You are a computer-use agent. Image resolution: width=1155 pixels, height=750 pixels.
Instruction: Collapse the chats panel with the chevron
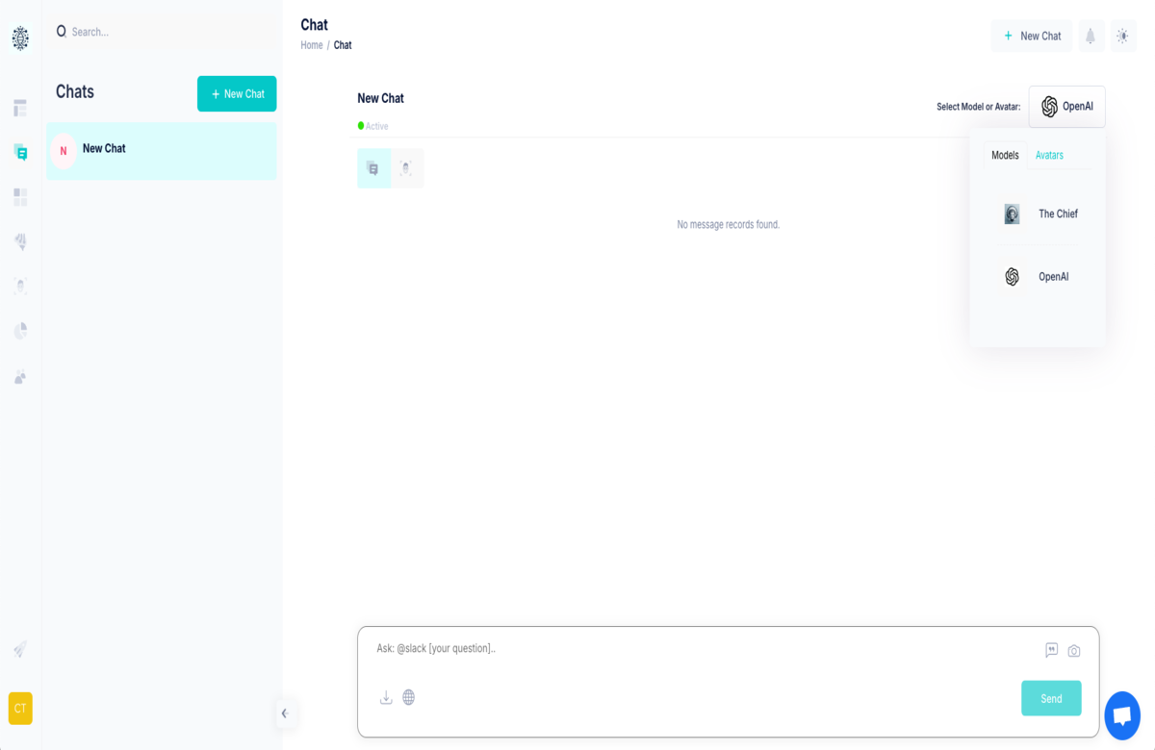coord(284,713)
